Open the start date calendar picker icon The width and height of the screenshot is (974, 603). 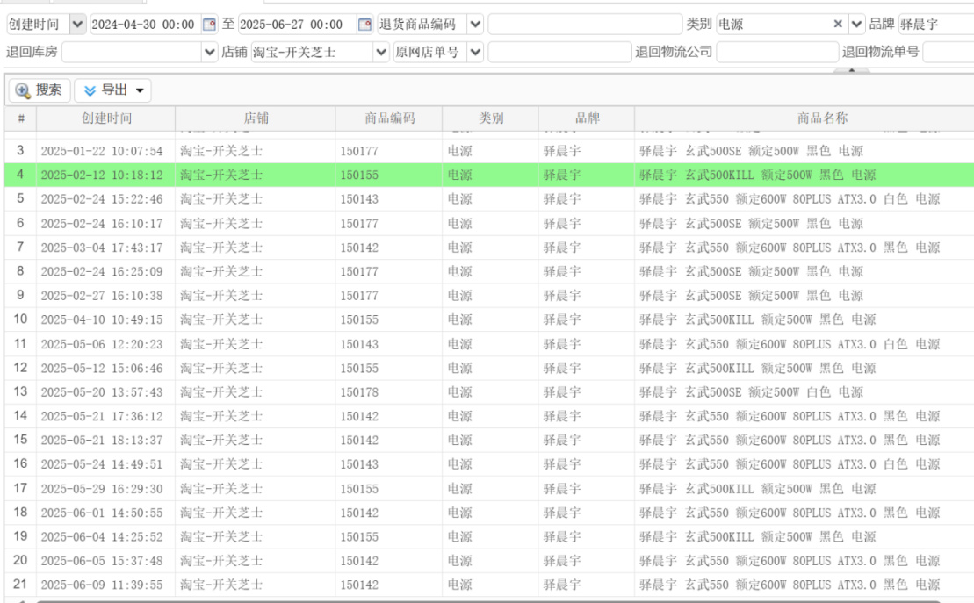(209, 25)
